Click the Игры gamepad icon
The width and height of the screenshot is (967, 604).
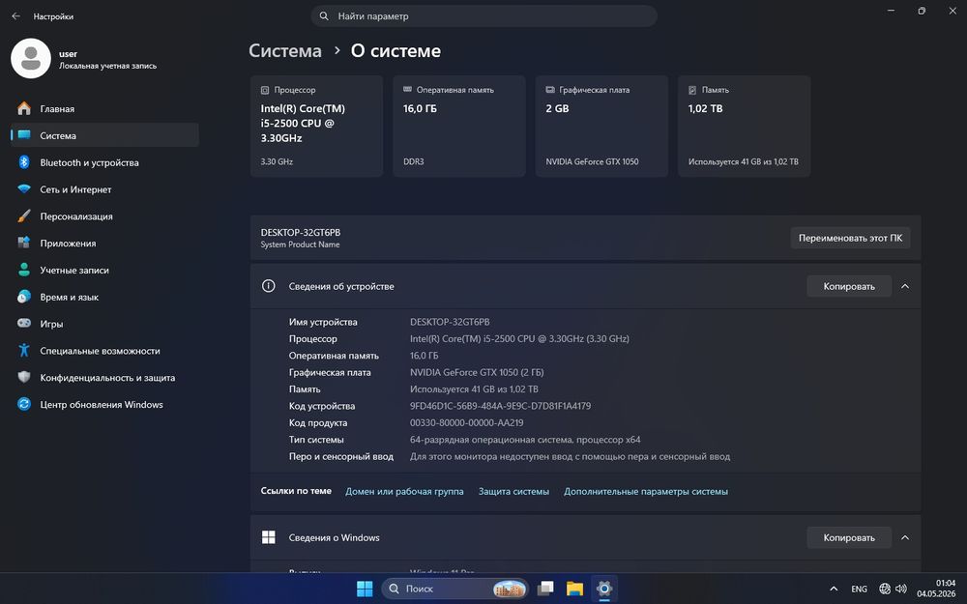[x=24, y=323]
